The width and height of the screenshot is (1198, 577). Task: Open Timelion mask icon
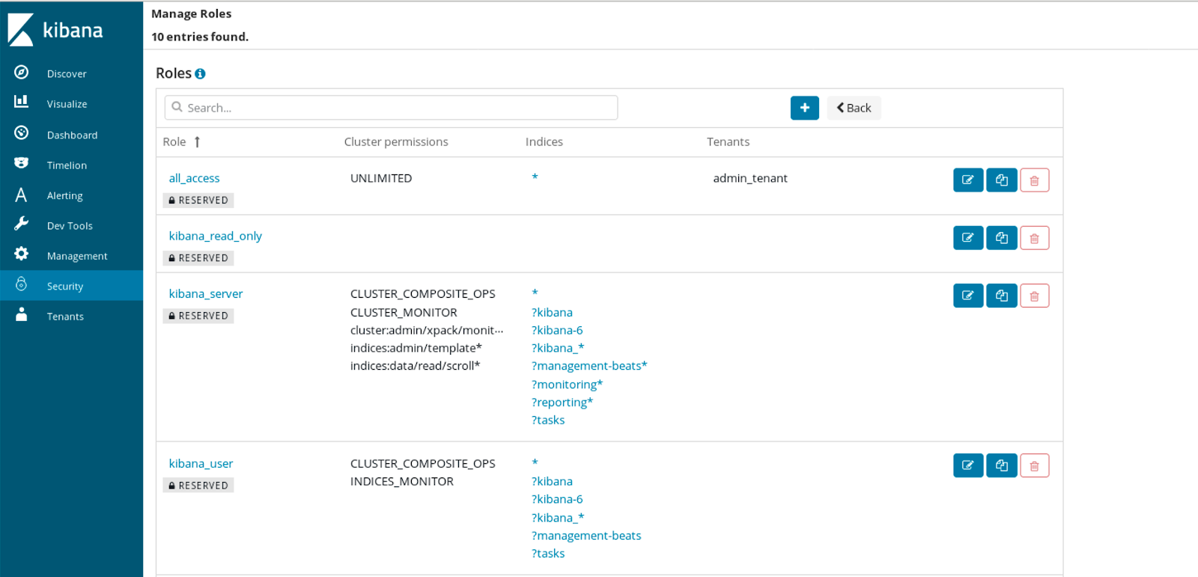(x=21, y=163)
